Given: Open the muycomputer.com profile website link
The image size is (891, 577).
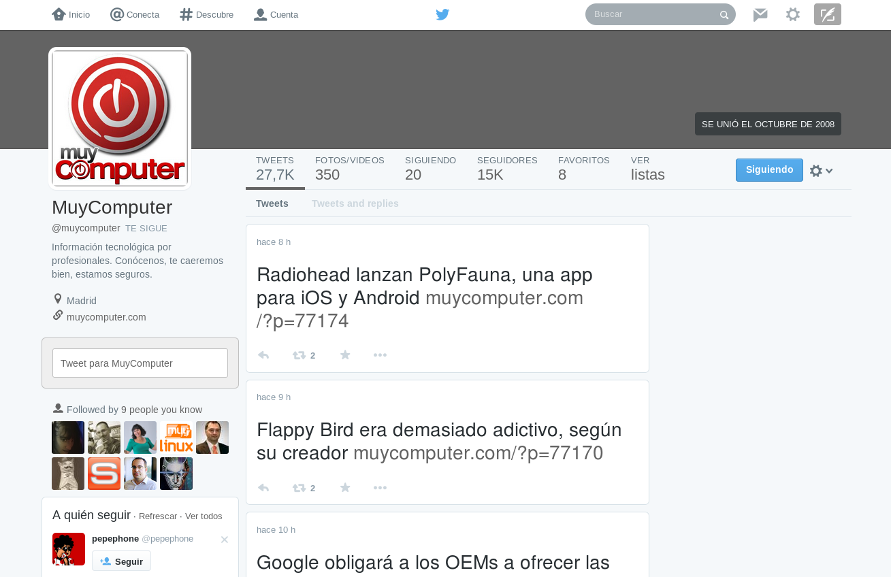Looking at the screenshot, I should tap(106, 317).
